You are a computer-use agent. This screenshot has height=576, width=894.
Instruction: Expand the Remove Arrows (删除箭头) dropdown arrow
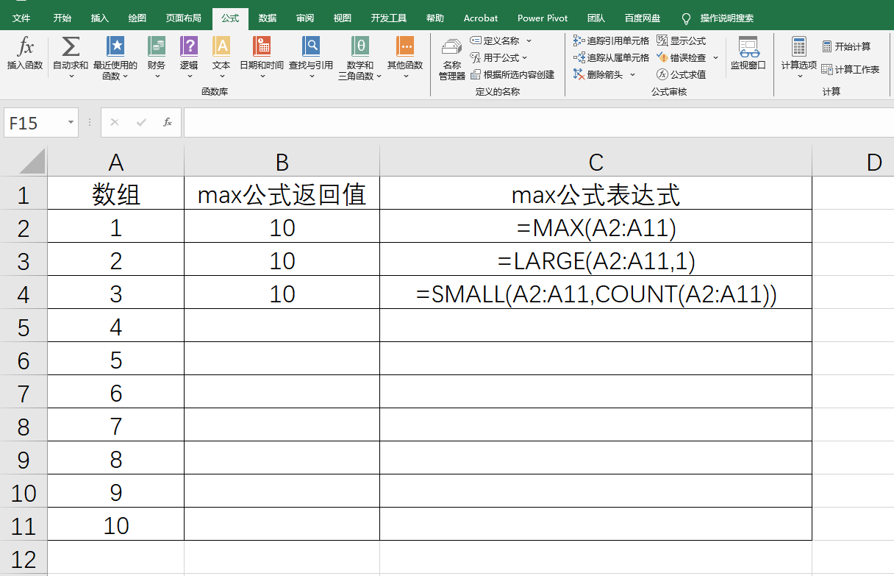632,74
